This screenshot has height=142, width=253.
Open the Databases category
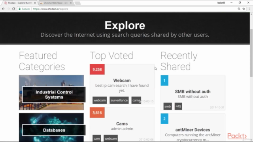point(54,130)
